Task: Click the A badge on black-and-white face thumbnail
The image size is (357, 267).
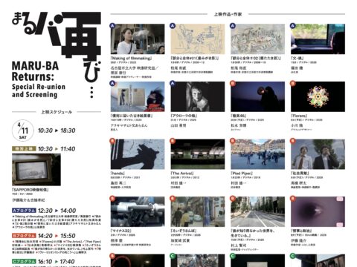Action: click(173, 83)
